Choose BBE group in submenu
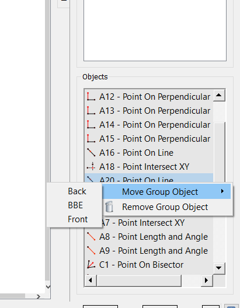Screen dimensions: 240x308 [75, 205]
